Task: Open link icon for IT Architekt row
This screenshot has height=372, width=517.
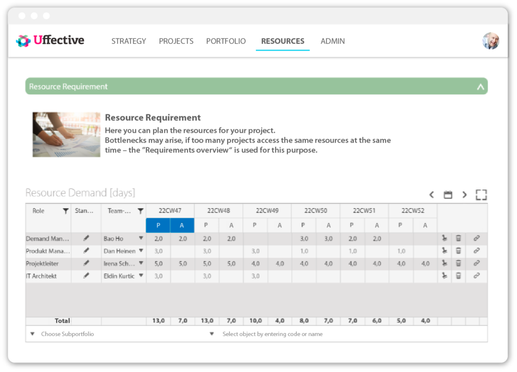Action: [x=477, y=275]
